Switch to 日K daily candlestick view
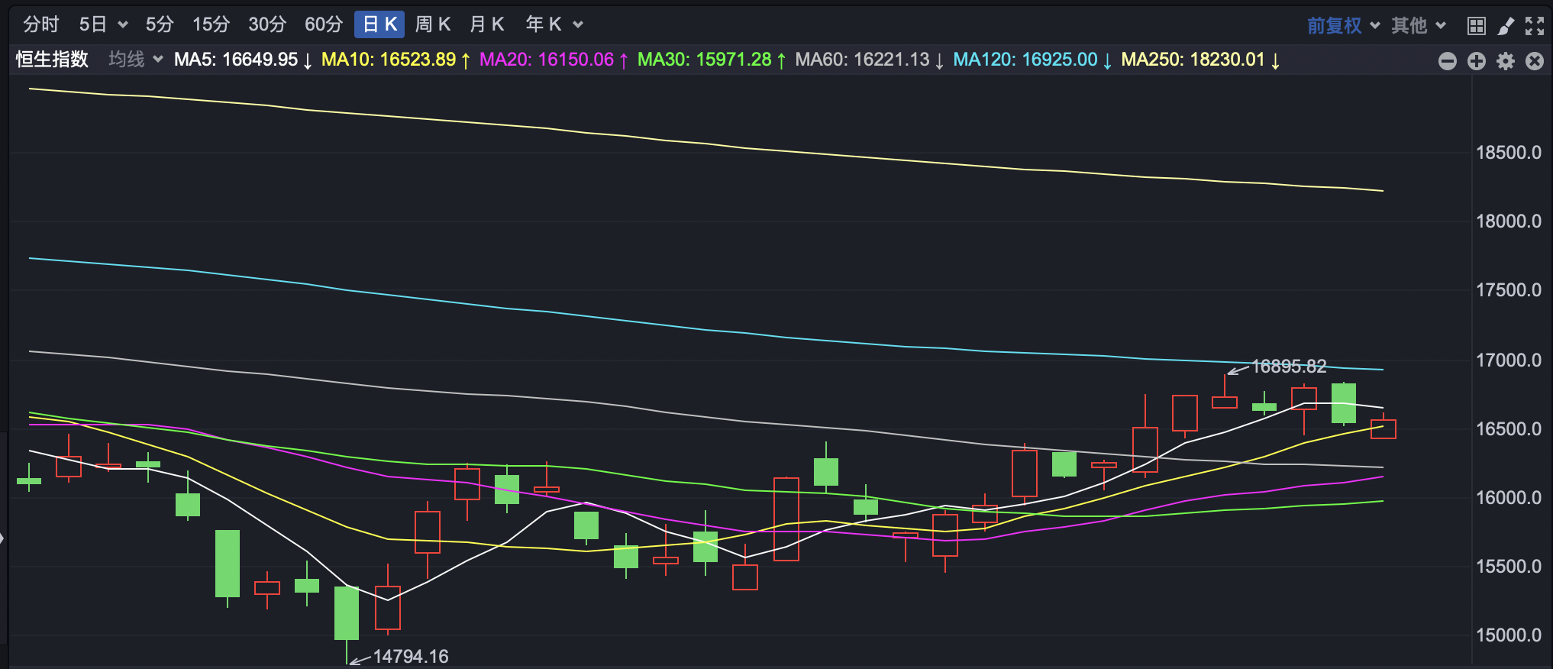 (379, 25)
